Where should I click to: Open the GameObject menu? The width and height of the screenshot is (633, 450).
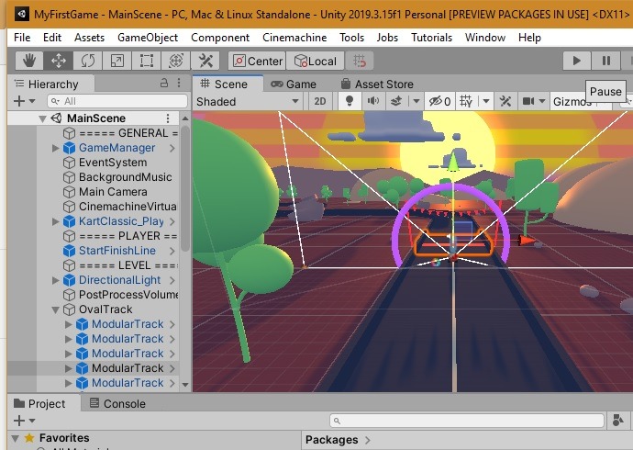(x=148, y=38)
